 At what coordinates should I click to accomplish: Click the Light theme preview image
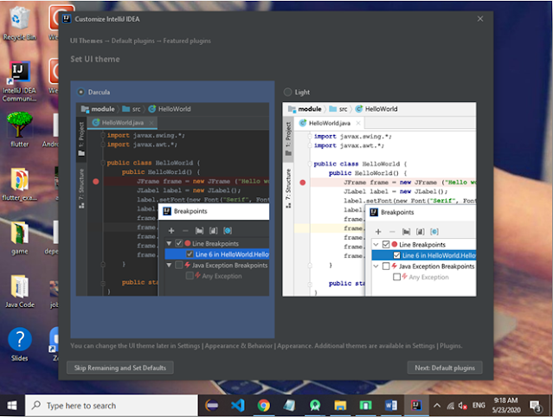pyautogui.click(x=379, y=199)
